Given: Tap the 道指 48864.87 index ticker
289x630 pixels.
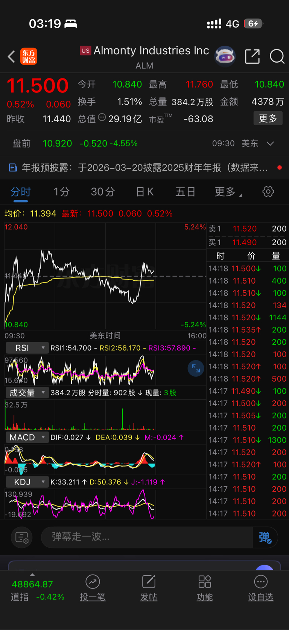Looking at the screenshot, I should pos(38,590).
